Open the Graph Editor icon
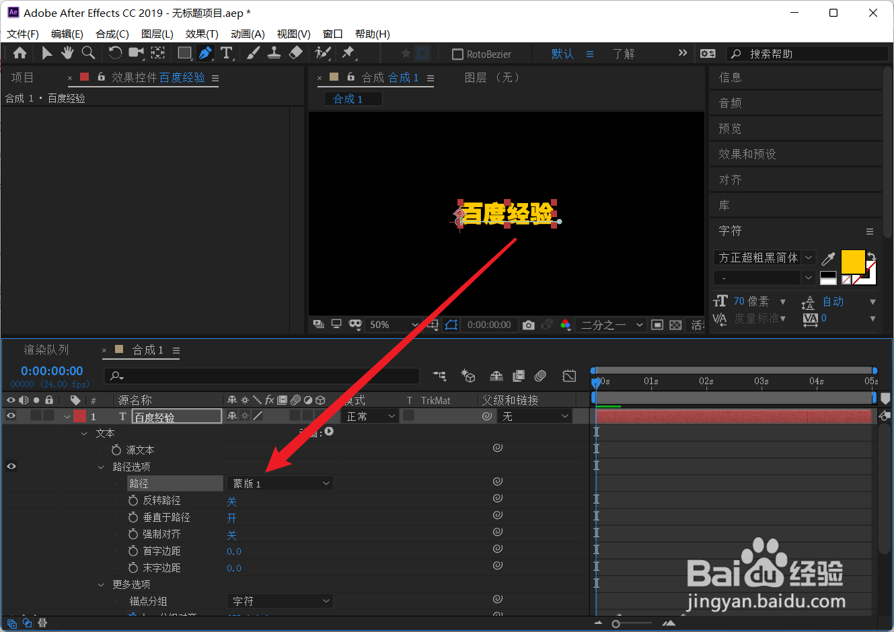This screenshot has width=894, height=632. point(569,376)
